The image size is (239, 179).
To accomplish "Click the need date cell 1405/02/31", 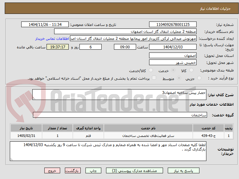I will (26, 136).
